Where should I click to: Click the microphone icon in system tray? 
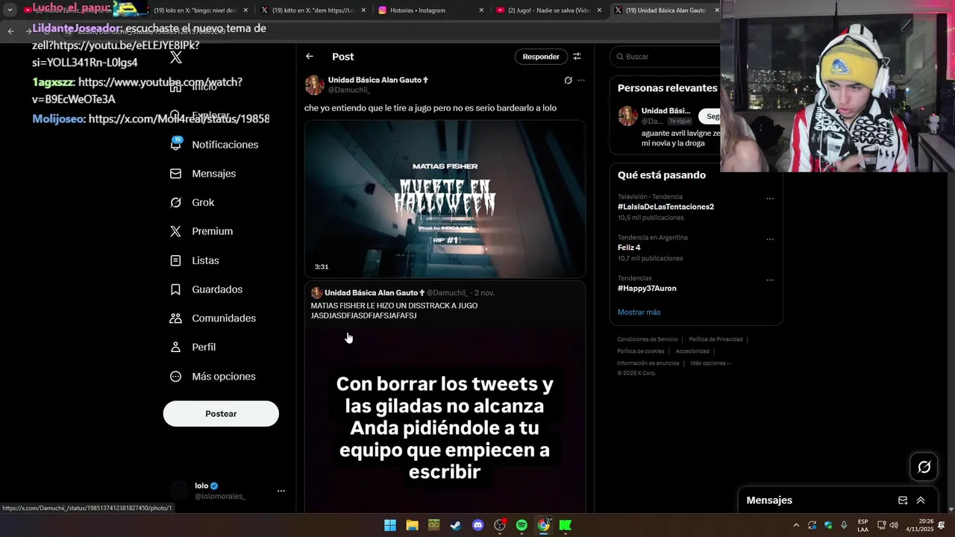coord(844,525)
